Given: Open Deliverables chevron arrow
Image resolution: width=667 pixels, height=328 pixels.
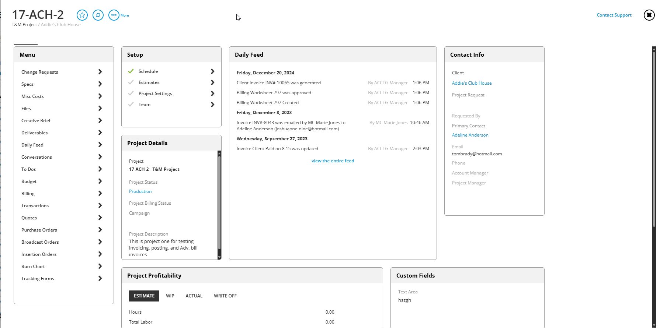Looking at the screenshot, I should tap(100, 133).
